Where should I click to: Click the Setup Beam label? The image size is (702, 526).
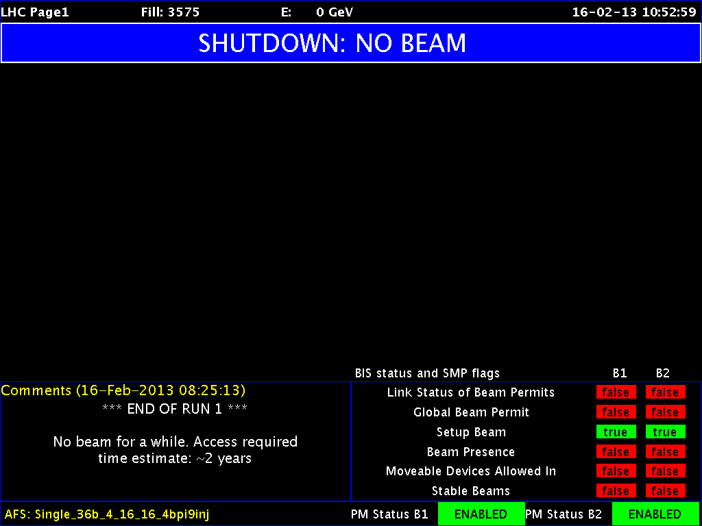click(x=471, y=432)
